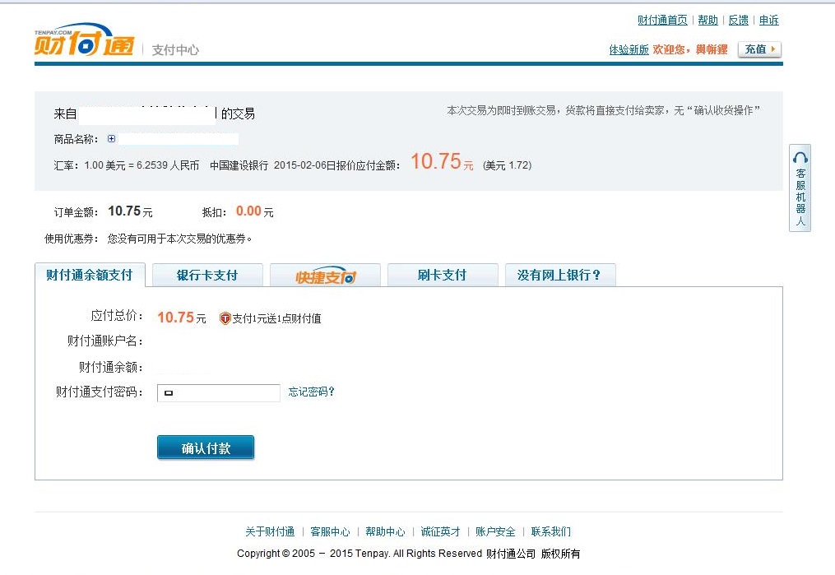Open the 申诉 link
The image size is (835, 575).
768,21
